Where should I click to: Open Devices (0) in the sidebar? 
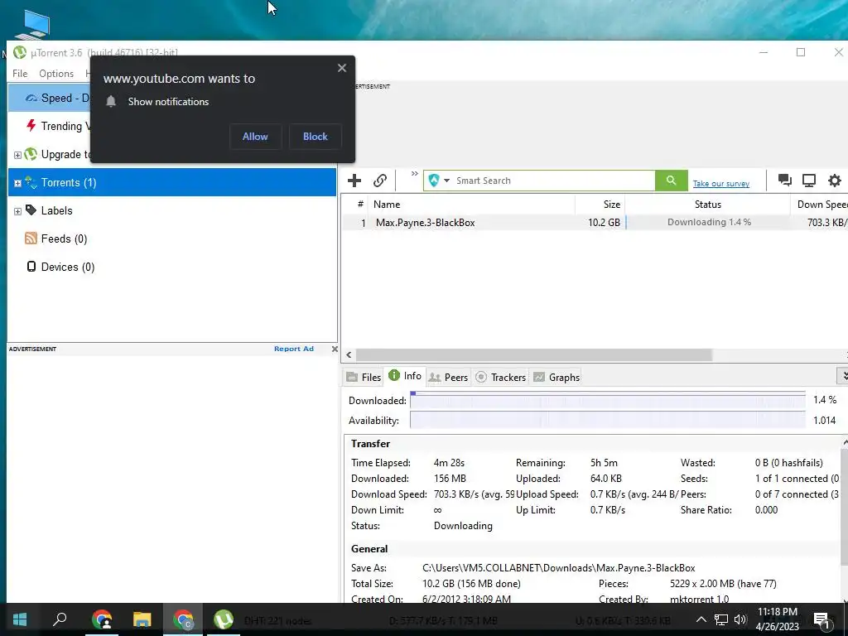coord(68,267)
